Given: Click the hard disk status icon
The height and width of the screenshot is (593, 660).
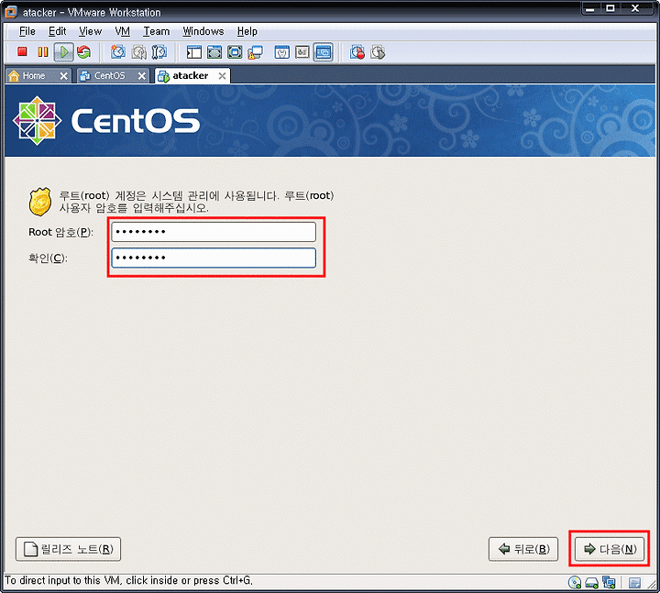Looking at the screenshot, I should pyautogui.click(x=592, y=583).
